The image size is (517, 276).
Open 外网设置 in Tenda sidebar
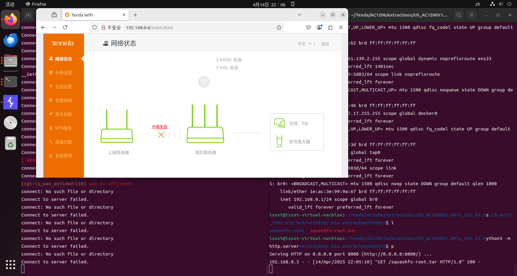[x=63, y=73]
